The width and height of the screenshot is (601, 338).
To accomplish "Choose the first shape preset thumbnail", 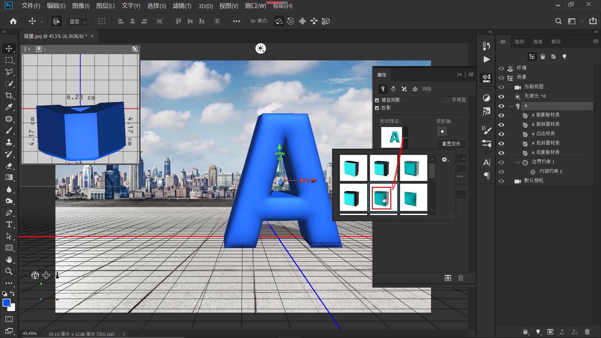I will pyautogui.click(x=353, y=168).
